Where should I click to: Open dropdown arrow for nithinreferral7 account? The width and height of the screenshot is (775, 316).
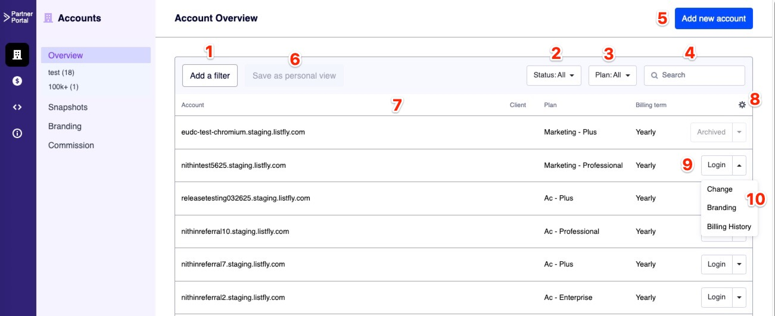point(739,264)
